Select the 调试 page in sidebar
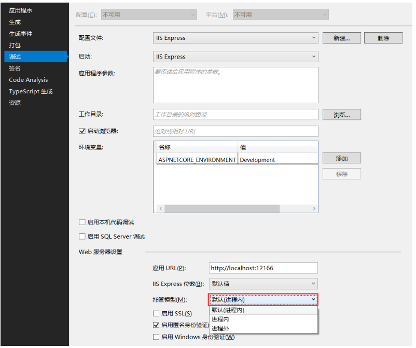Image resolution: width=416 pixels, height=348 pixels. (36, 57)
